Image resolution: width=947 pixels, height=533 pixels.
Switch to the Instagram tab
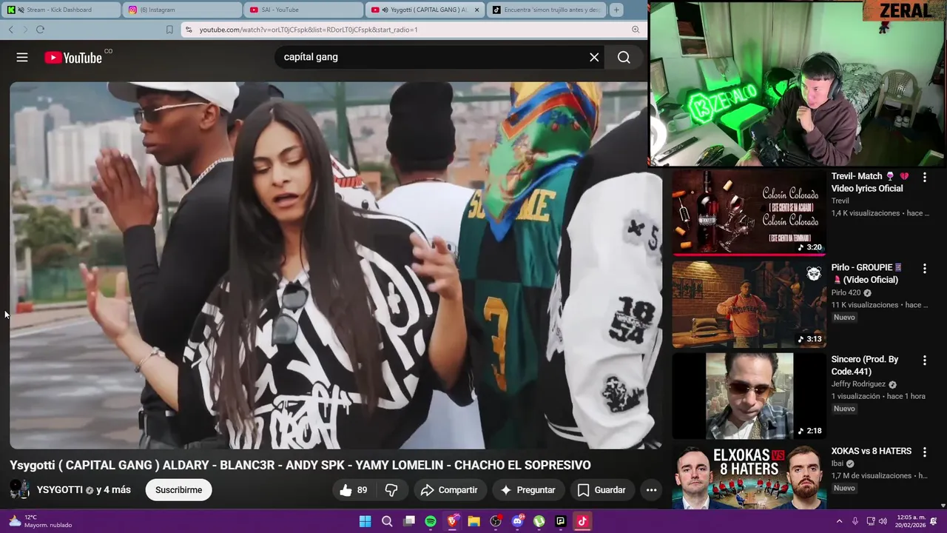pos(182,10)
